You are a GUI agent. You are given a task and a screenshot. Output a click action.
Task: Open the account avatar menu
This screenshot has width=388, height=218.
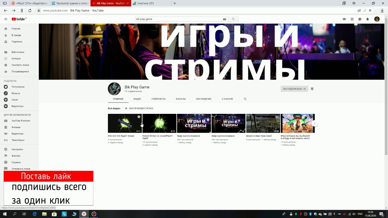(377, 19)
